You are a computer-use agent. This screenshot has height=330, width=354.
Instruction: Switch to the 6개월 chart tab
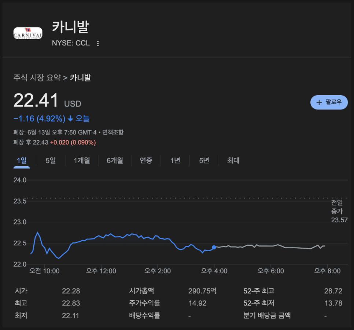point(115,160)
